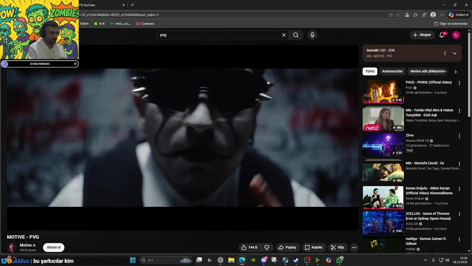Viewport: 472px width, 266px height.
Task: Open Edge profile icon
Action: pyautogui.click(x=433, y=15)
